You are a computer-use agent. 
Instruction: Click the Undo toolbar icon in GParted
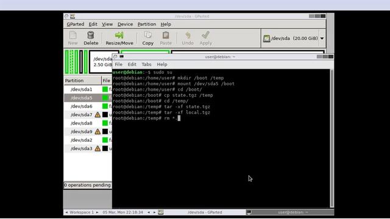click(x=188, y=38)
